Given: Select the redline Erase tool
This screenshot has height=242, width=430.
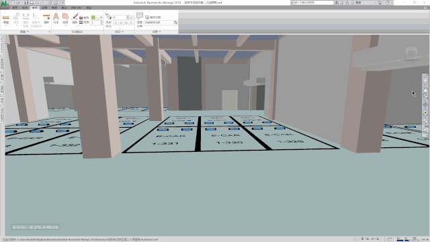Looking at the screenshot, I should 75,18.
